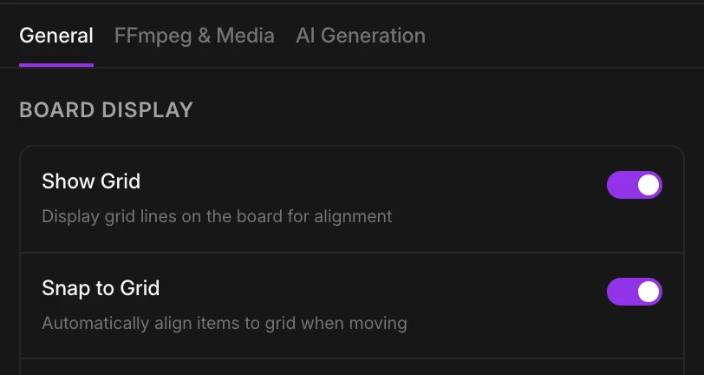This screenshot has width=704, height=375.
Task: Click the Snap to Grid label
Action: (x=101, y=288)
